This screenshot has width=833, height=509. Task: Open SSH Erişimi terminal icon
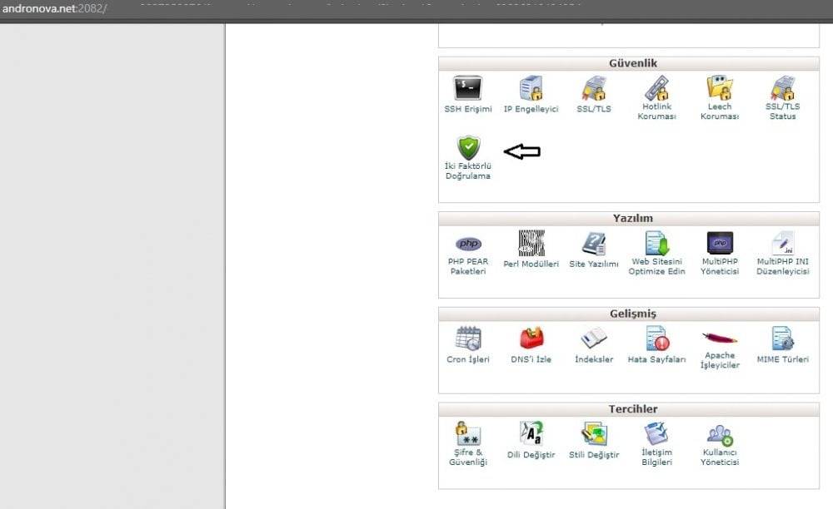[467, 87]
